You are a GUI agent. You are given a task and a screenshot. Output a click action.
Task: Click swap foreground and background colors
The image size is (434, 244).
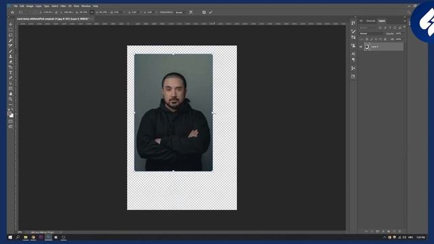[x=12, y=110]
